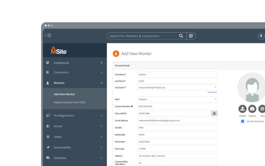The height and width of the screenshot is (166, 265).
Task: Click the MSite logo
Action: pyautogui.click(x=59, y=51)
